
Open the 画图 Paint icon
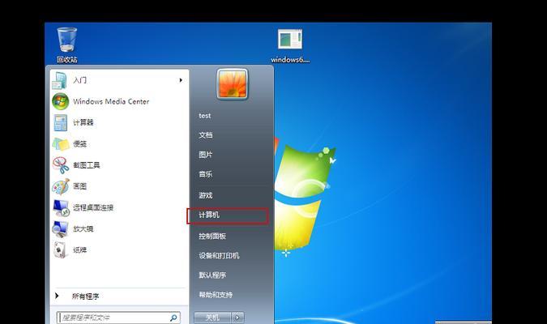61,186
